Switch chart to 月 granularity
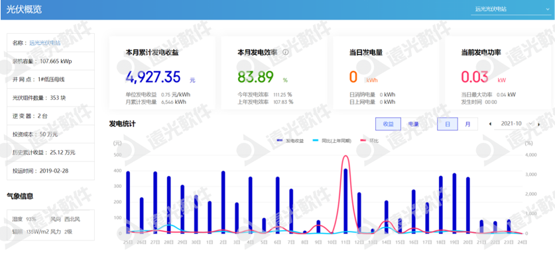The width and height of the screenshot is (555, 256). 467,124
